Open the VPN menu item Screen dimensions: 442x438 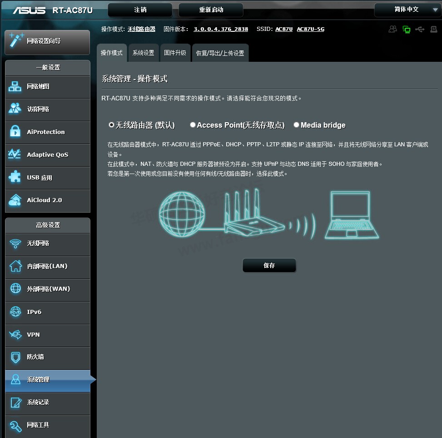point(48,335)
